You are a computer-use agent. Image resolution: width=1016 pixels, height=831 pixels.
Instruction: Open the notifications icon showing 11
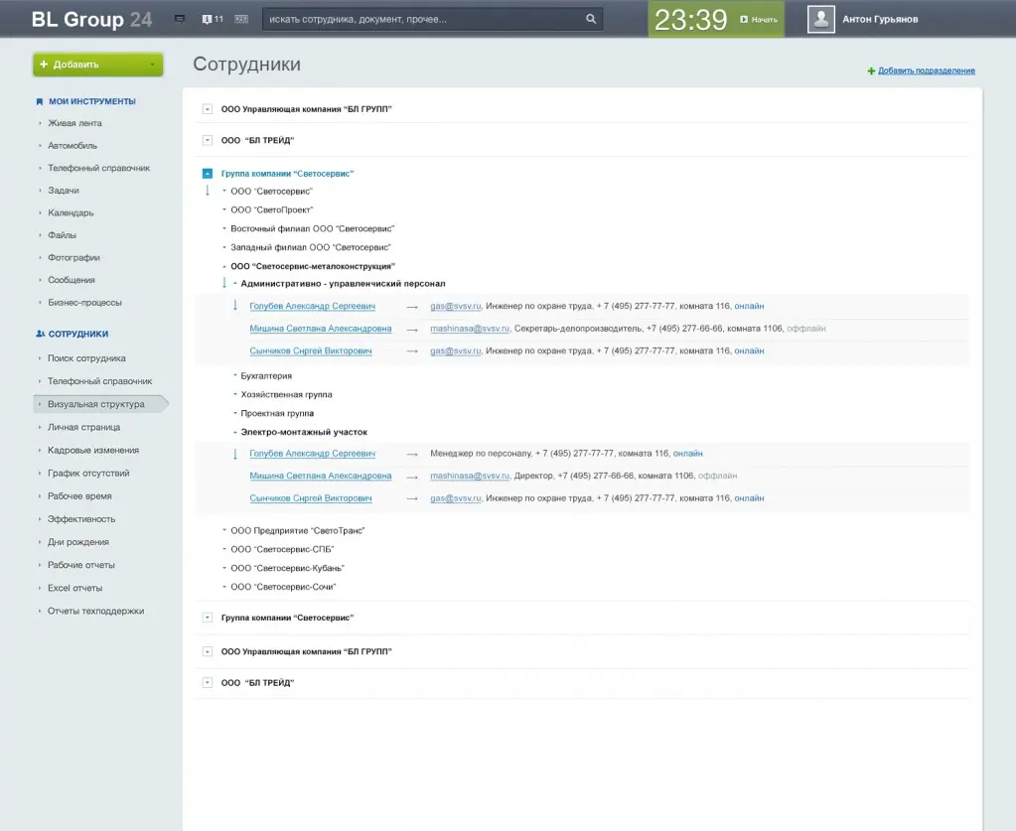pyautogui.click(x=212, y=19)
